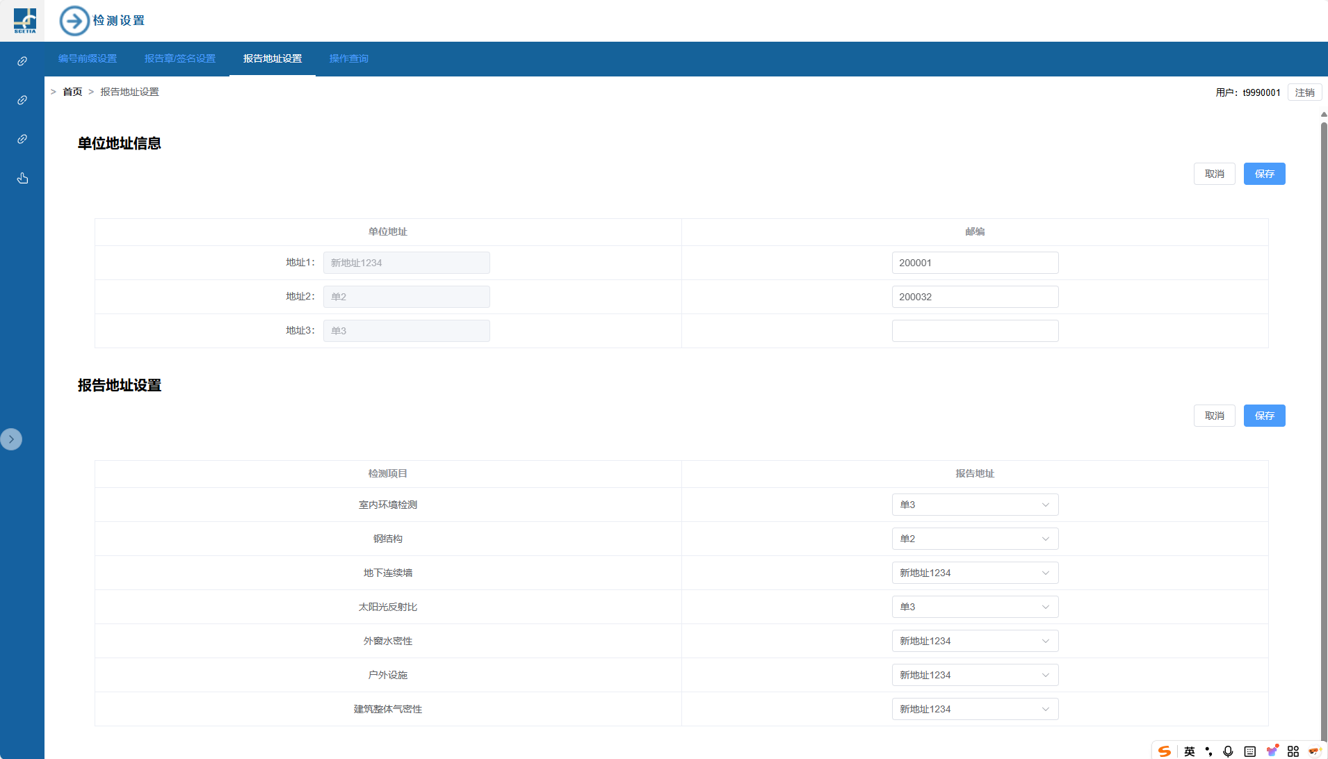Screen dimensions: 1328x759
Task: Expand the sidebar with the round chevron button
Action: point(11,439)
